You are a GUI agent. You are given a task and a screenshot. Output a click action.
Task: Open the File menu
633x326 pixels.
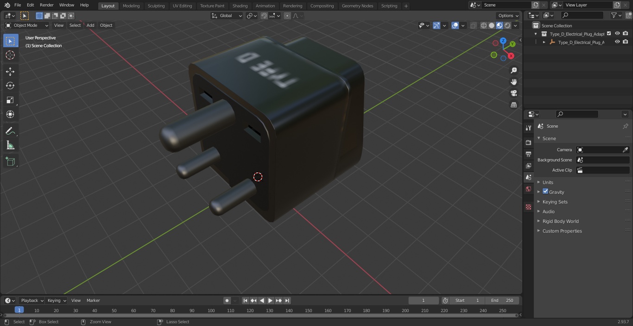(18, 5)
